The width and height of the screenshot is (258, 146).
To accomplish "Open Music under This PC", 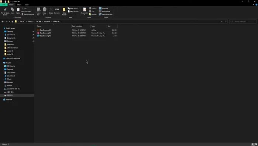I will point(9,79).
